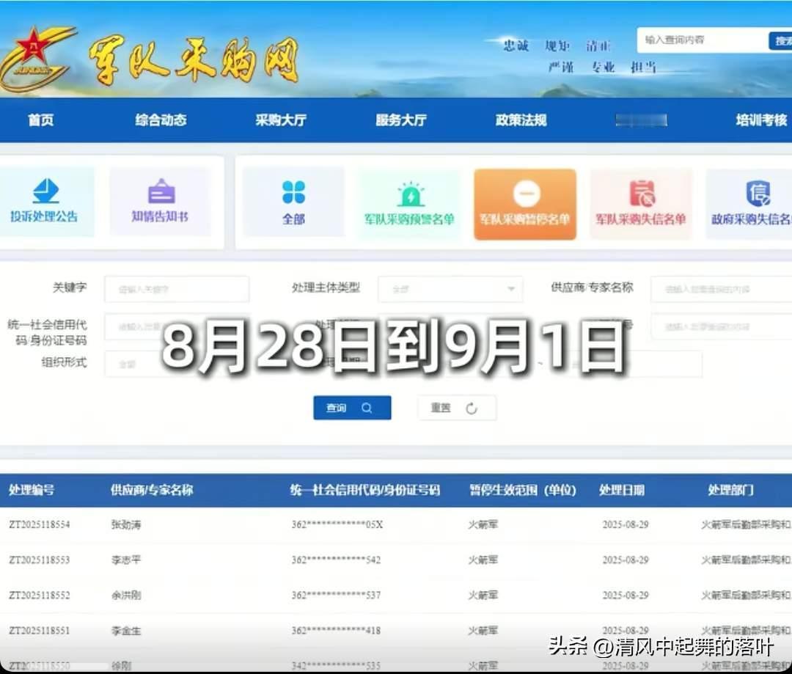Click the 供应商/专家名称 input field

click(x=722, y=289)
